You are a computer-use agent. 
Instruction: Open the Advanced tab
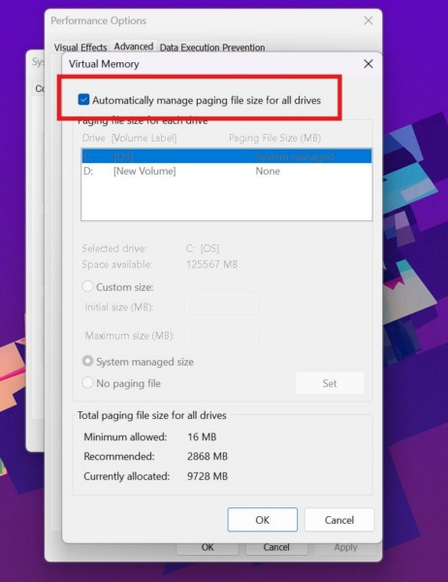tap(134, 47)
